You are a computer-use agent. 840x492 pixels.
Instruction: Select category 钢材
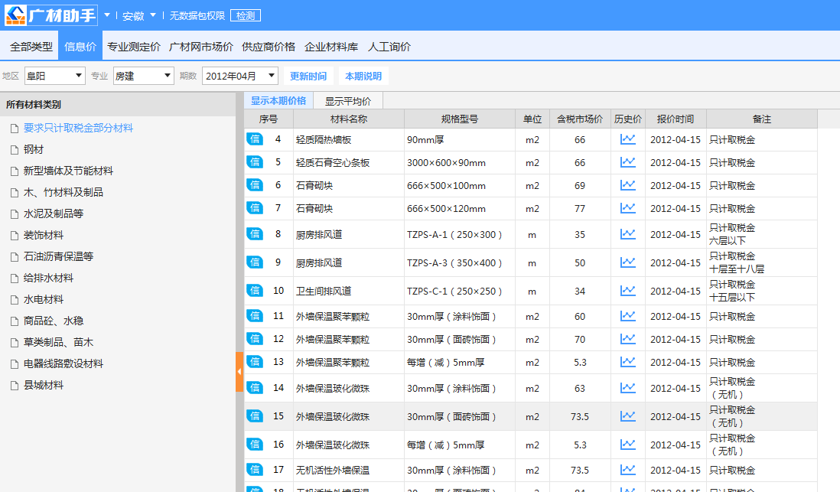[33, 149]
